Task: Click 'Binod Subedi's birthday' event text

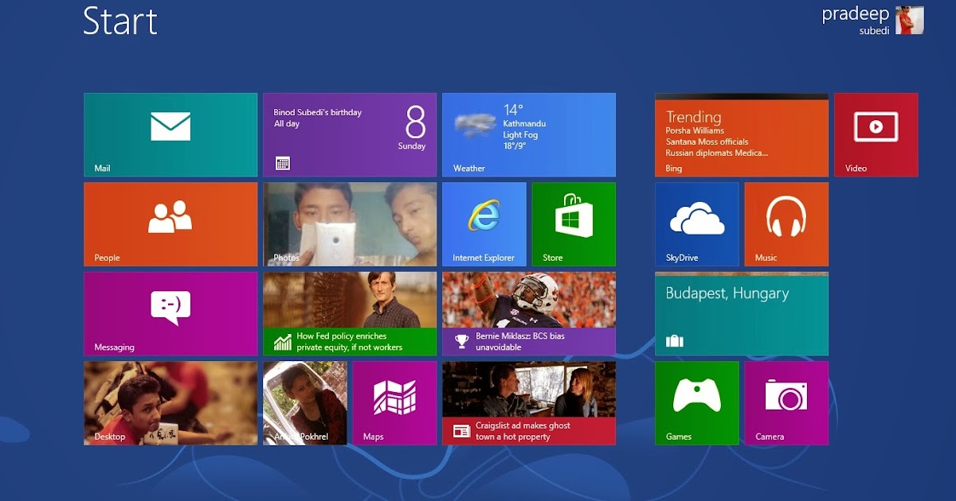Action: [x=318, y=112]
